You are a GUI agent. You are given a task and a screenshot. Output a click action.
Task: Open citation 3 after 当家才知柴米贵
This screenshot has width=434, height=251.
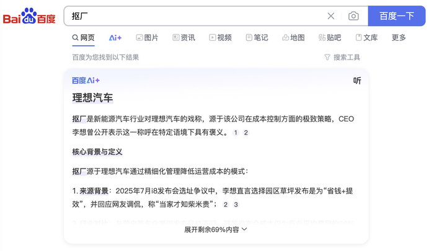(x=236, y=205)
